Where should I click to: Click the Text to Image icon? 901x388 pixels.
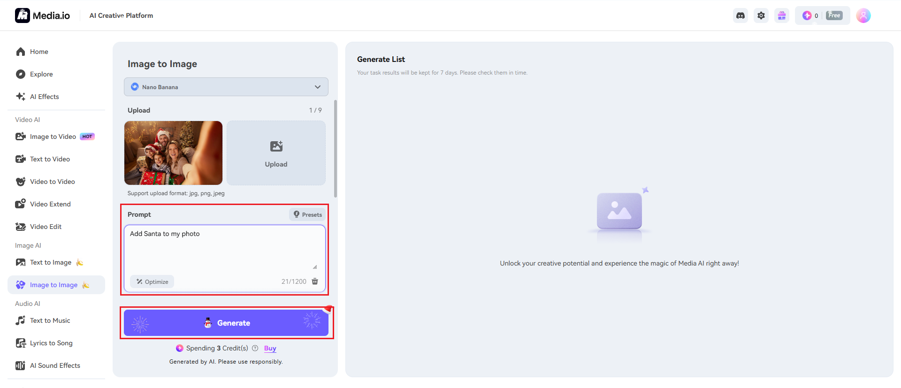click(x=21, y=262)
